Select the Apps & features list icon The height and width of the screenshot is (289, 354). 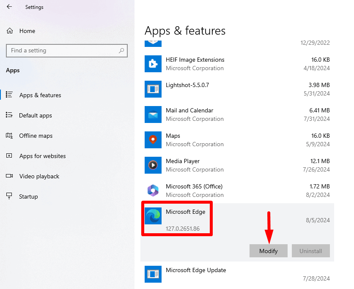coord(9,95)
